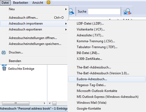Click the yellow gear icon in menu bar

tap(48, 2)
